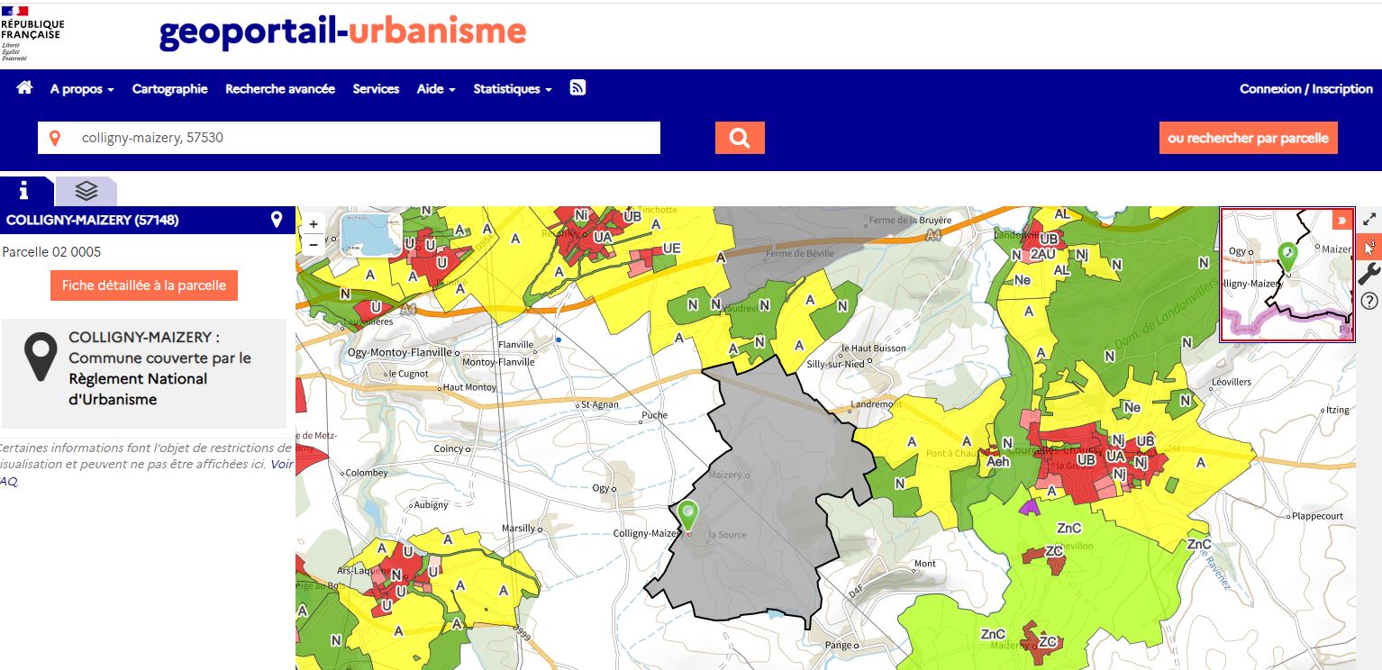This screenshot has height=670, width=1382.
Task: Collapse the overview minimap with chevrons button
Action: pos(1342,220)
